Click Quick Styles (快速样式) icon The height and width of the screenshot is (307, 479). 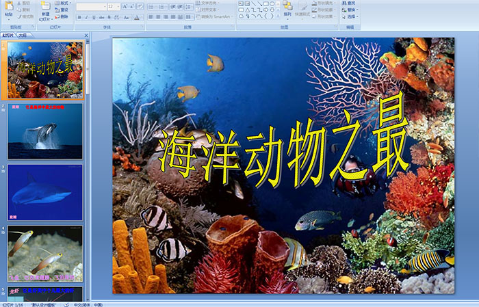[302, 8]
